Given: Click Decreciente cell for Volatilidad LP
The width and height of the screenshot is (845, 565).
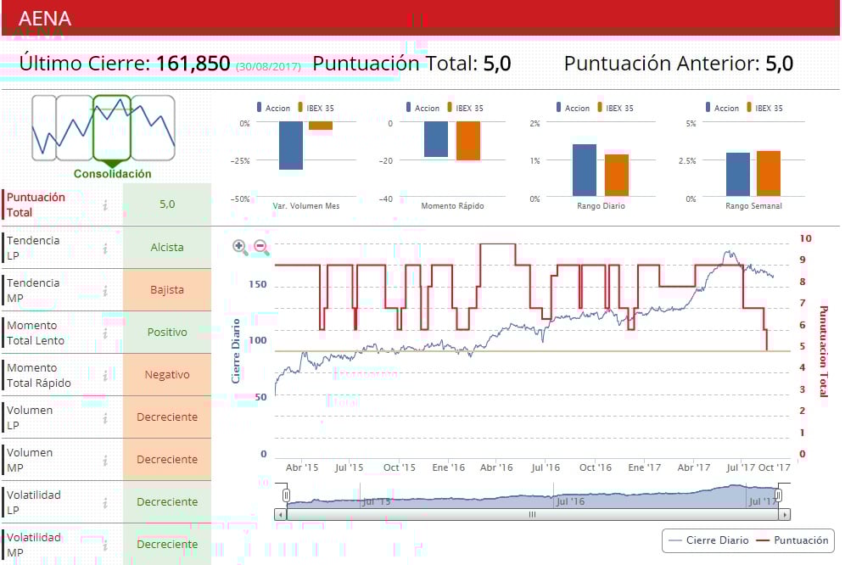Looking at the screenshot, I should tap(167, 502).
